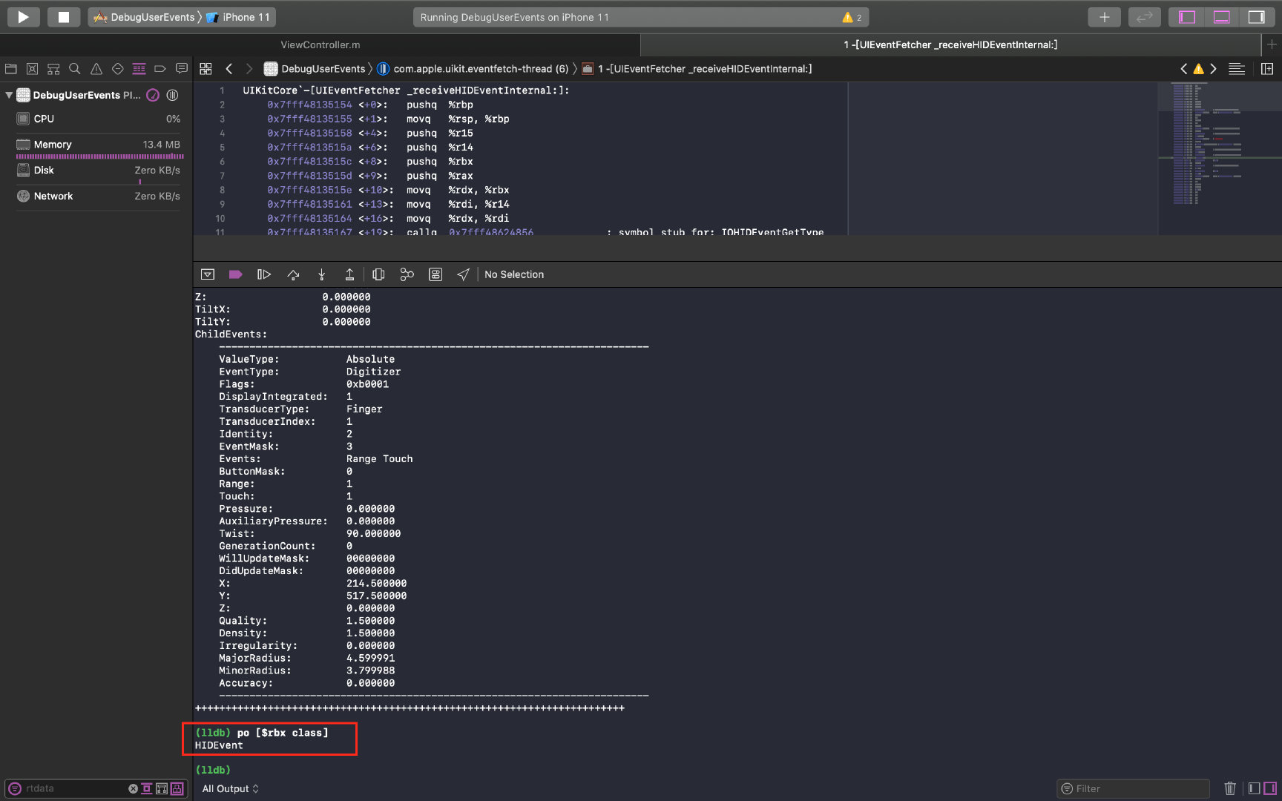This screenshot has width=1282, height=801.
Task: Open the eventfetch-thread breadcrumb menu
Action: coord(473,69)
